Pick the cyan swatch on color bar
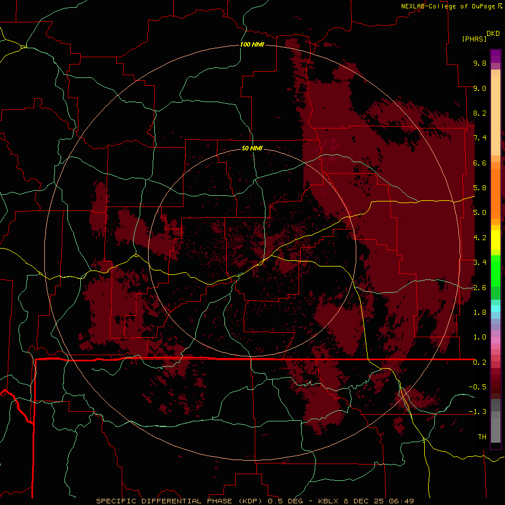The width and height of the screenshot is (505, 505). click(495, 309)
